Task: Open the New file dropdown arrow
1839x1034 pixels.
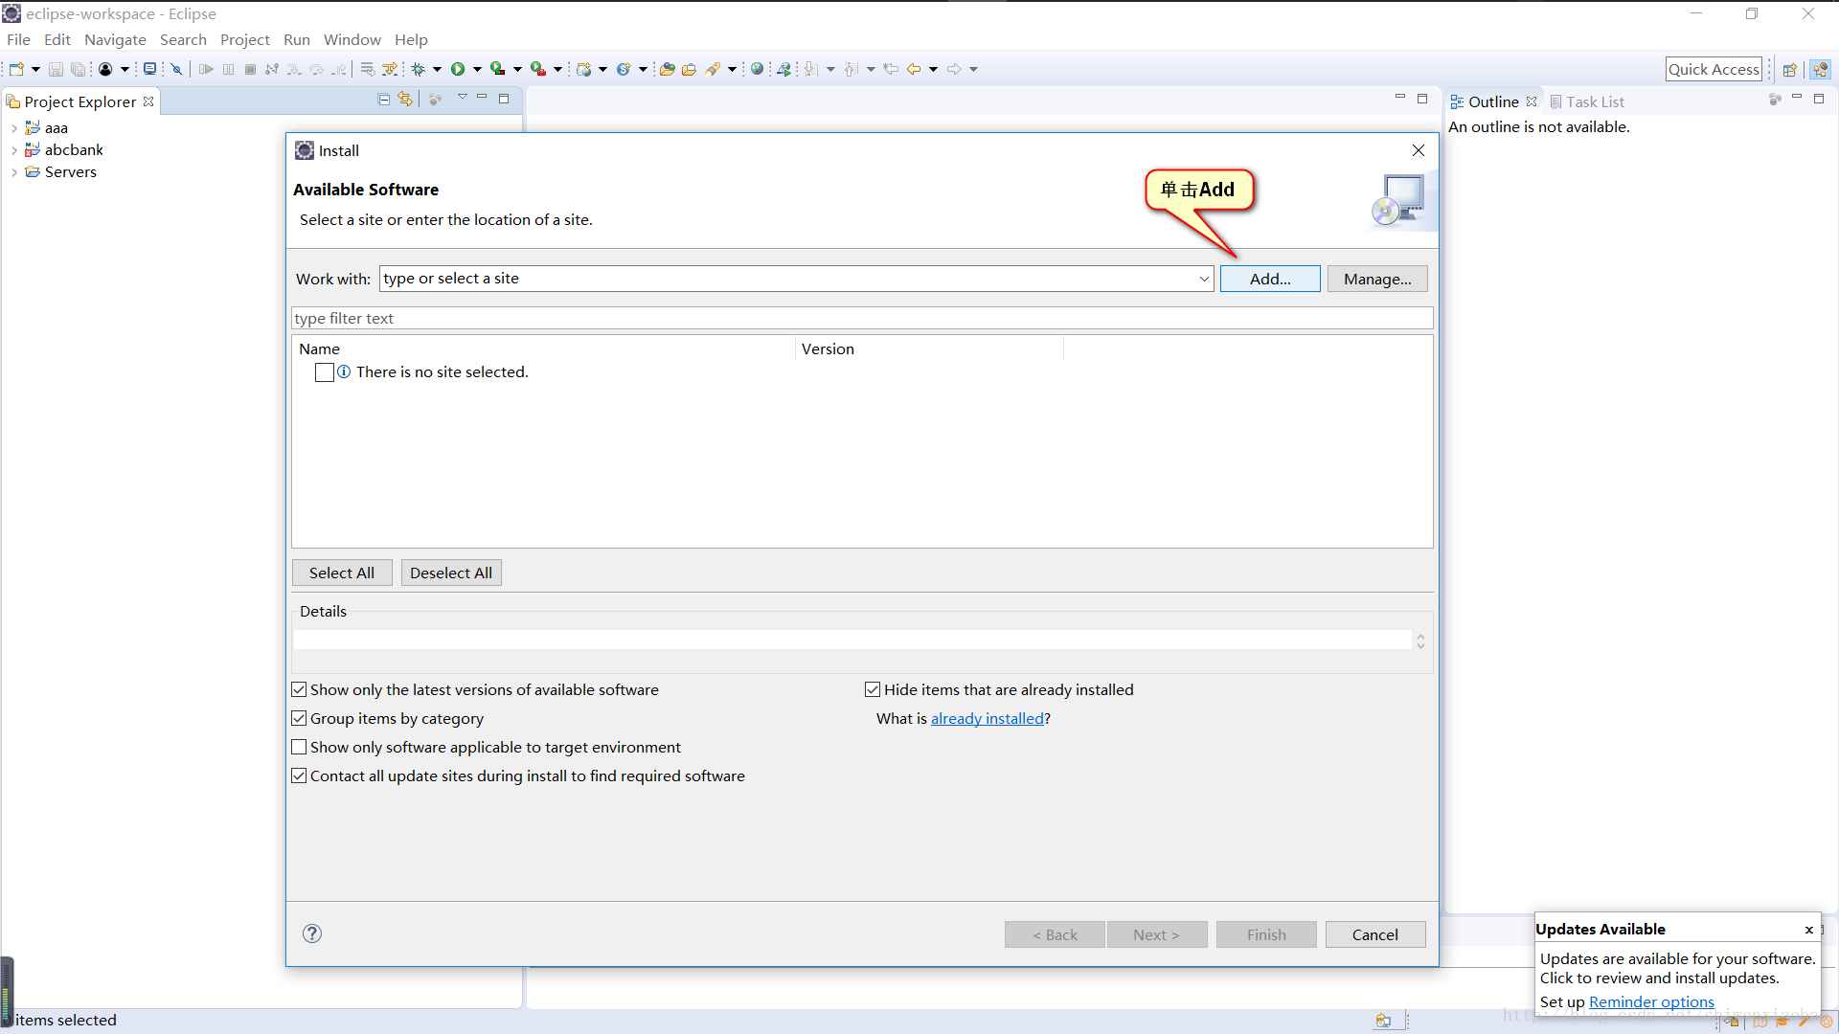Action: (x=35, y=69)
